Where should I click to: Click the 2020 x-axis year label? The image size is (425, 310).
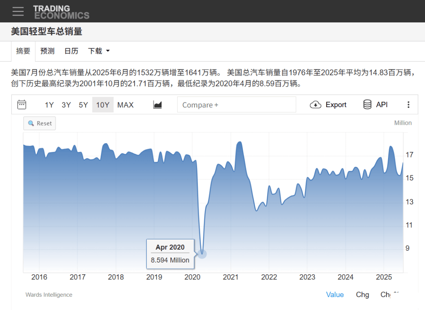click(192, 277)
